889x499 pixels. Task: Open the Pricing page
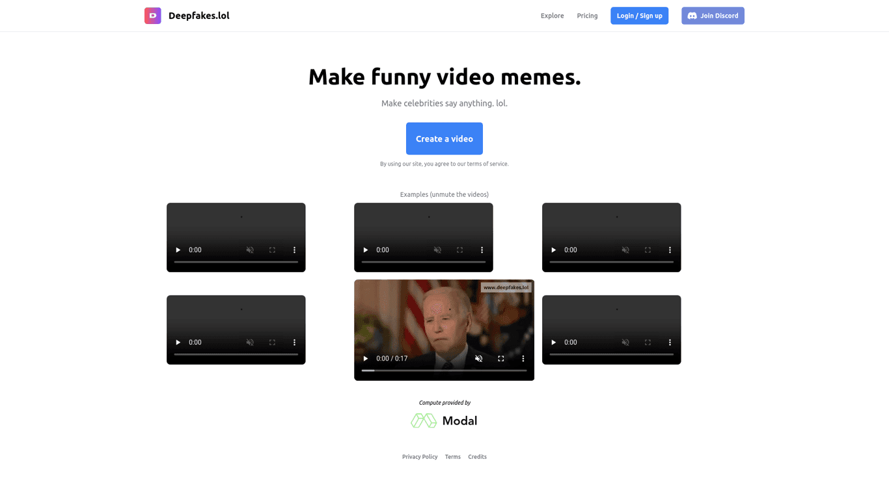click(587, 16)
